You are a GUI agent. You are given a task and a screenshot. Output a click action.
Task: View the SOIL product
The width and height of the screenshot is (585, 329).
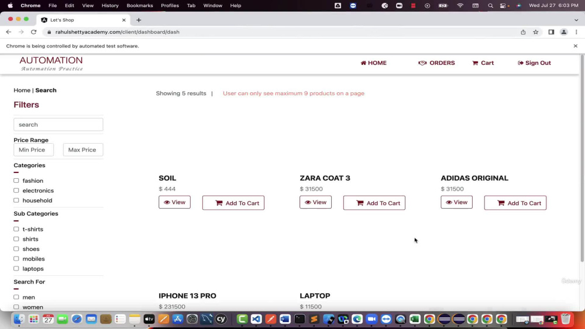point(174,202)
